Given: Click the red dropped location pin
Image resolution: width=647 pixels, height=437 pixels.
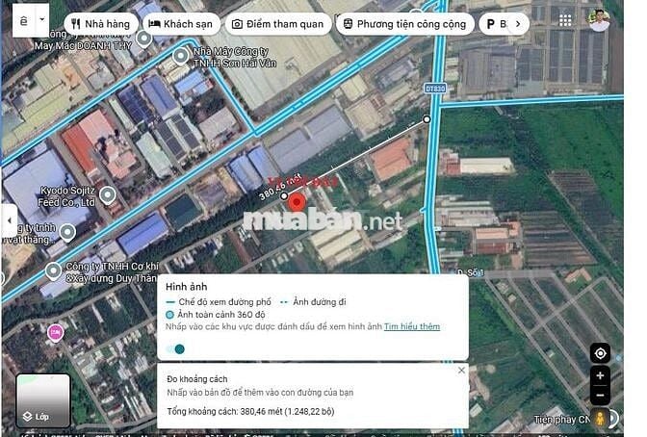Looking at the screenshot, I should click(x=297, y=203).
